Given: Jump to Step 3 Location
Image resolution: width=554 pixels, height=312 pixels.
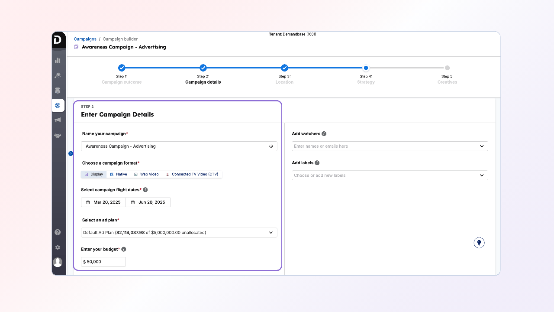Looking at the screenshot, I should coord(284,68).
